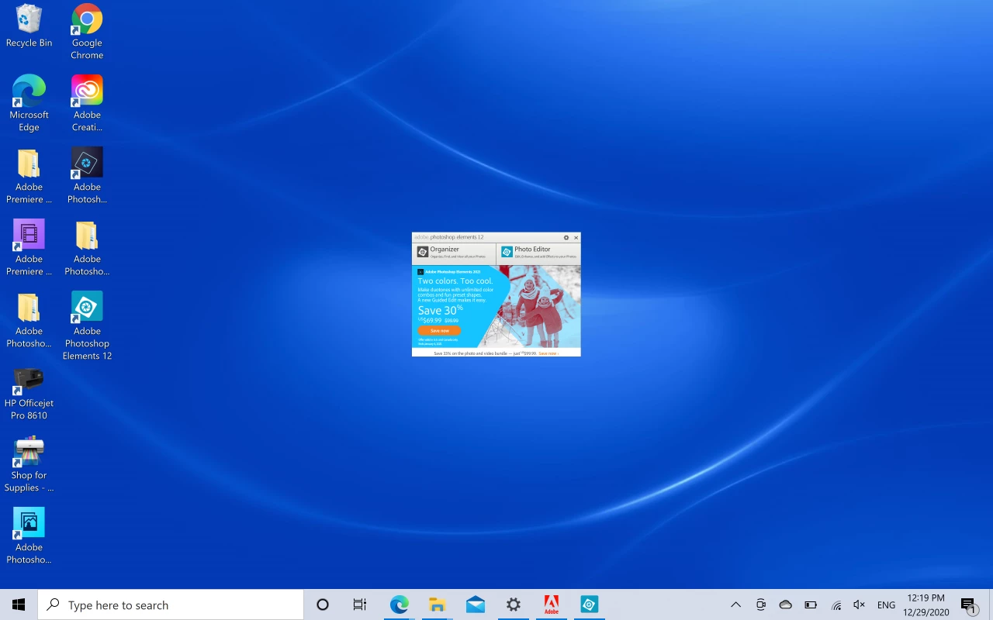
Task: Open the notification Action Center
Action: 969,604
